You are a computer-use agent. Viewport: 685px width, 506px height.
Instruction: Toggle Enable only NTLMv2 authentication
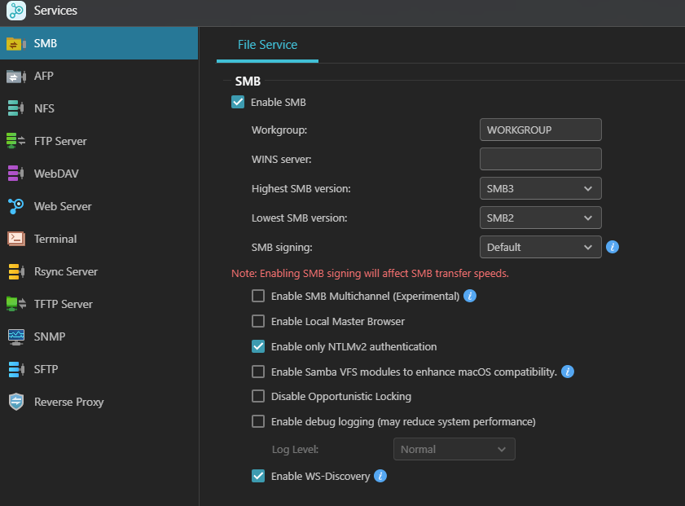[x=258, y=346]
